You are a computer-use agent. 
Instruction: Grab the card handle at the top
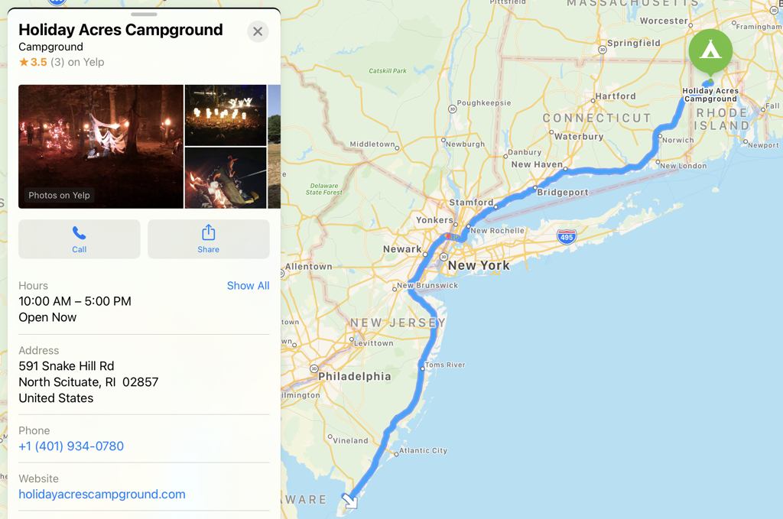144,15
